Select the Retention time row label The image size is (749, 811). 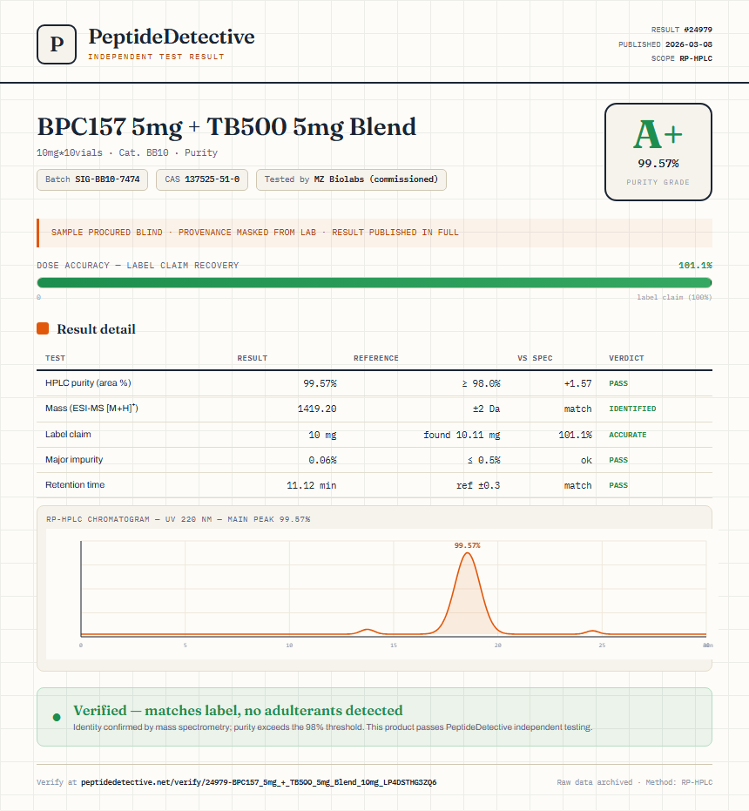coord(75,484)
